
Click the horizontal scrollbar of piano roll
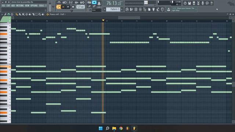(x=129, y=18)
